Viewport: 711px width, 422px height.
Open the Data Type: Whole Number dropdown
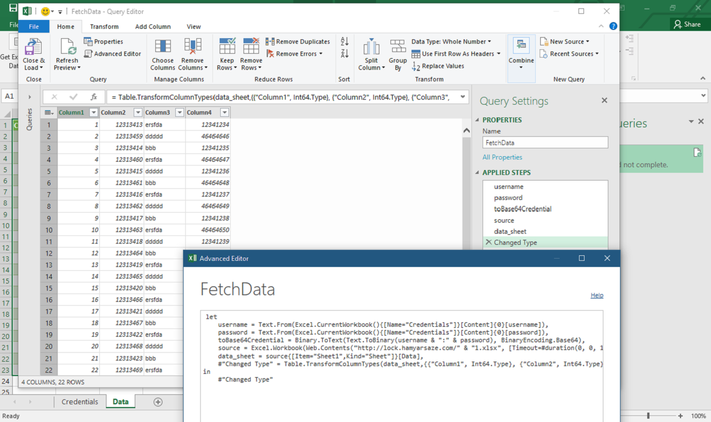pos(451,42)
